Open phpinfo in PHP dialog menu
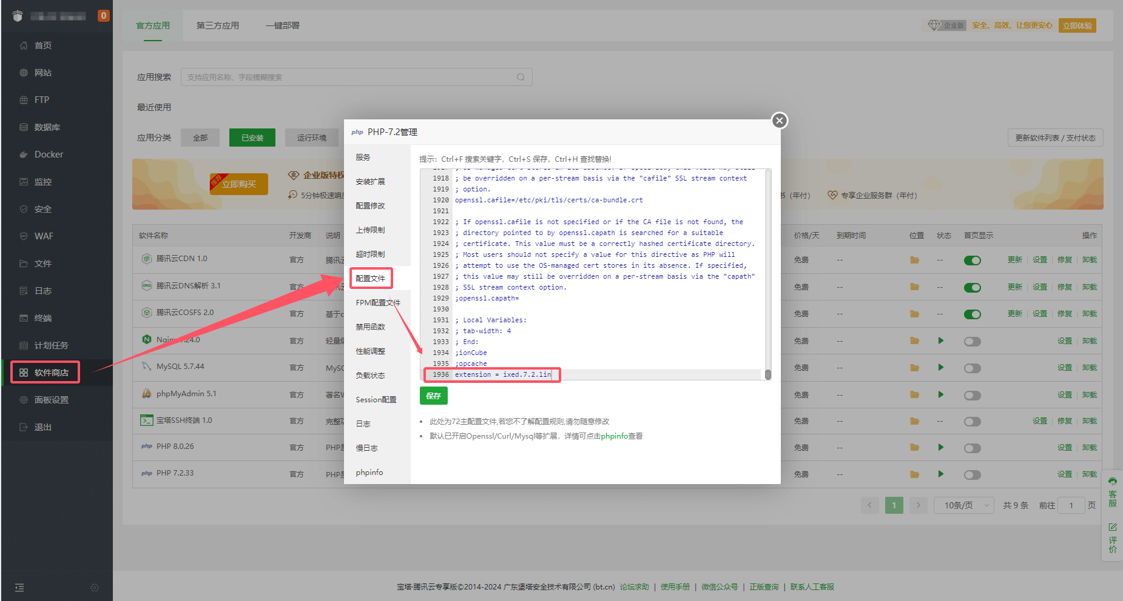 pyautogui.click(x=369, y=472)
